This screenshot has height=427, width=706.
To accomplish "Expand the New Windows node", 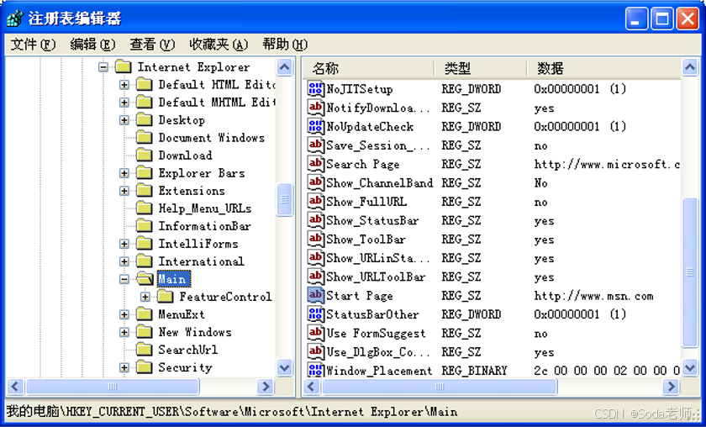I will pos(124,332).
